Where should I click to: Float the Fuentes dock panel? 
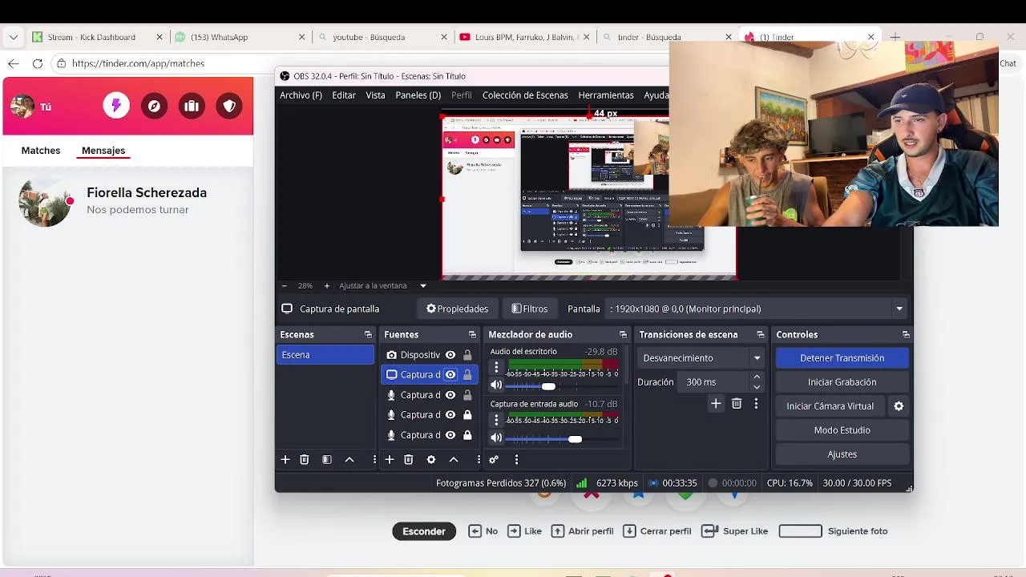tap(472, 335)
